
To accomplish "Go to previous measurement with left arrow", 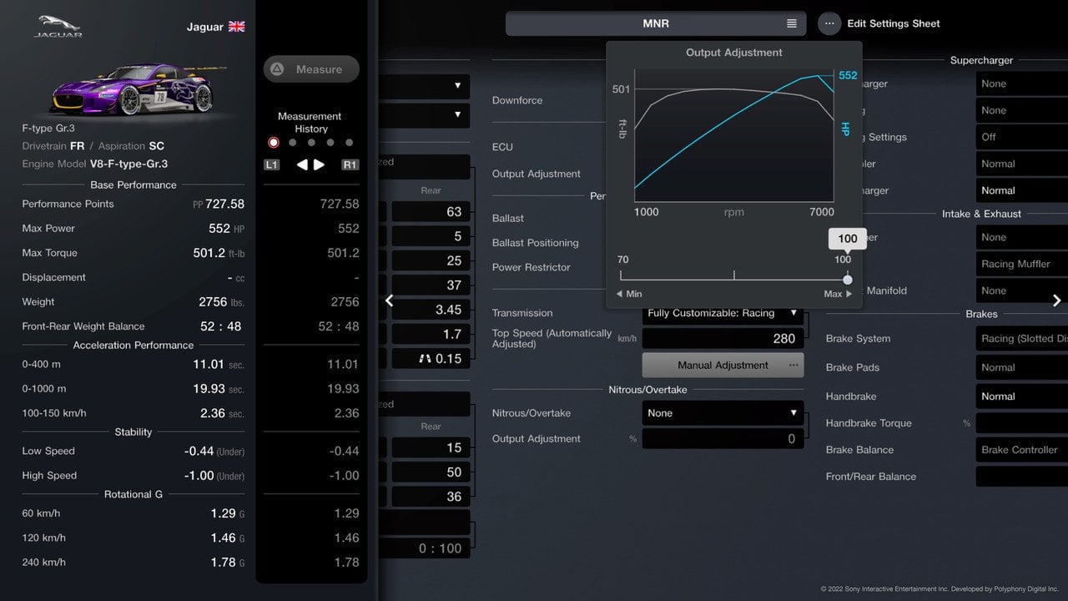I will (x=302, y=164).
